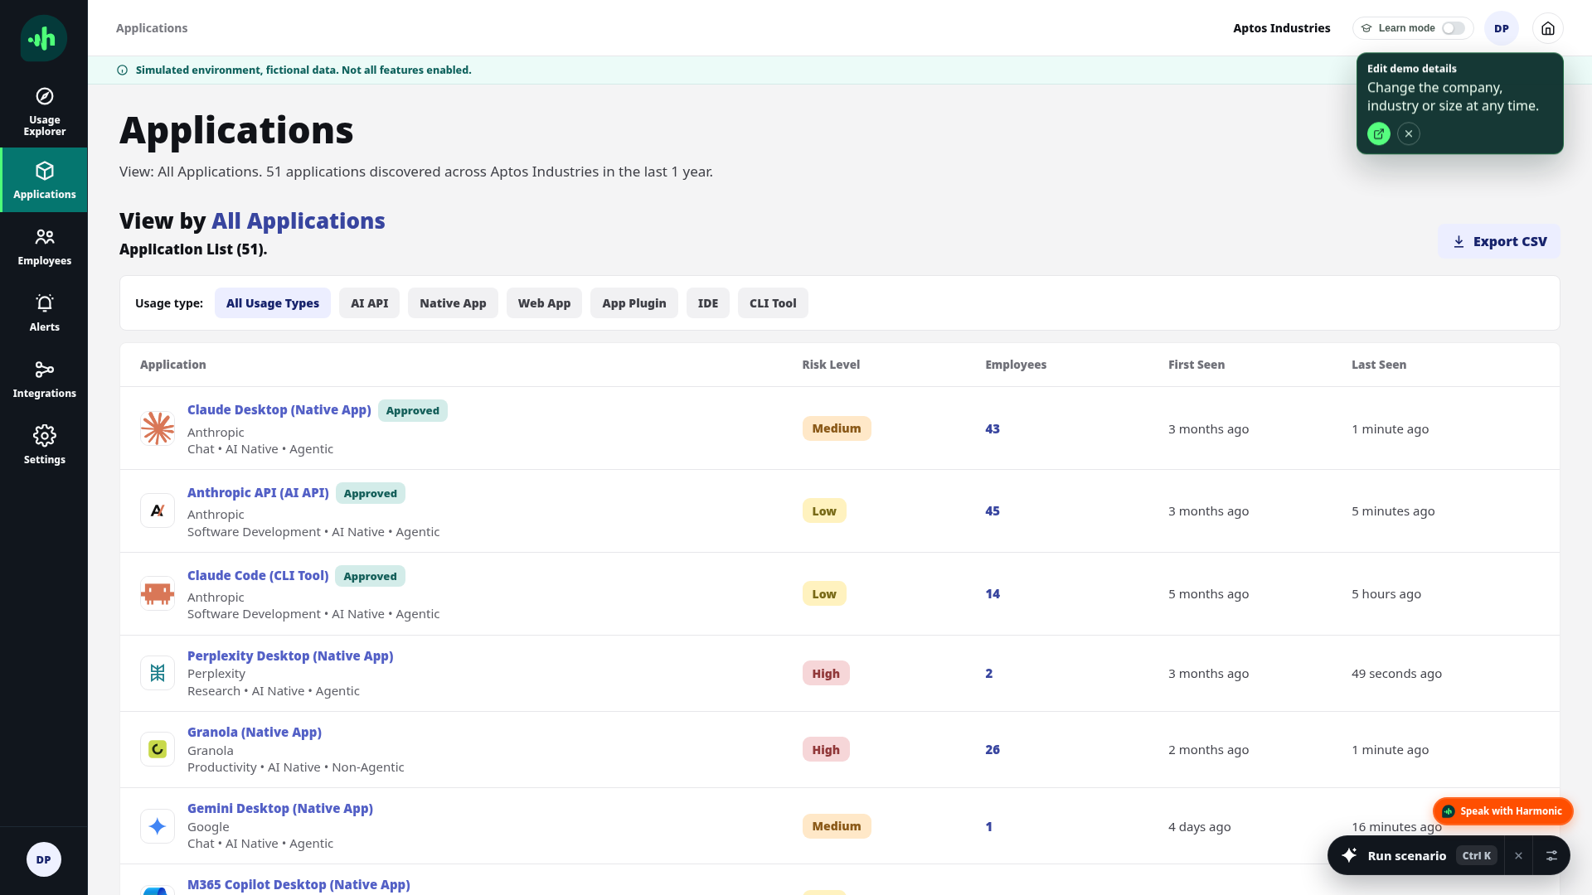Viewport: 1592px width, 895px height.
Task: Click the info icon in the simulated banner
Action: pyautogui.click(x=123, y=70)
